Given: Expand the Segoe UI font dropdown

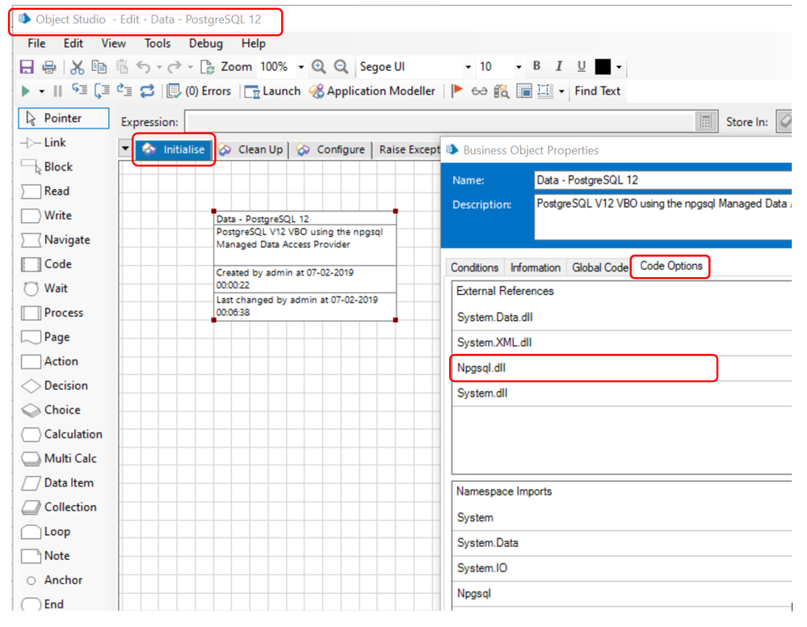Looking at the screenshot, I should [468, 67].
